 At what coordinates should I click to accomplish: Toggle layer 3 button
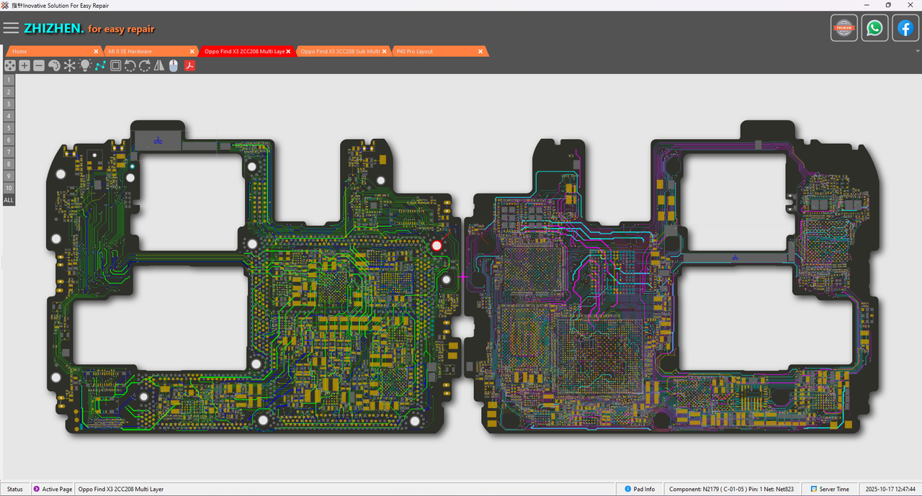(x=9, y=104)
